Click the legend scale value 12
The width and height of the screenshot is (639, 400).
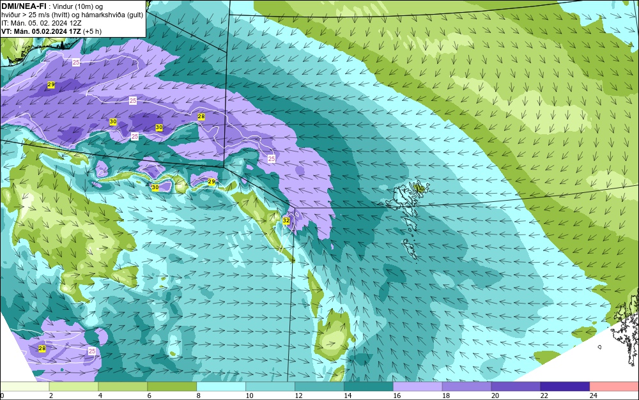298,396
